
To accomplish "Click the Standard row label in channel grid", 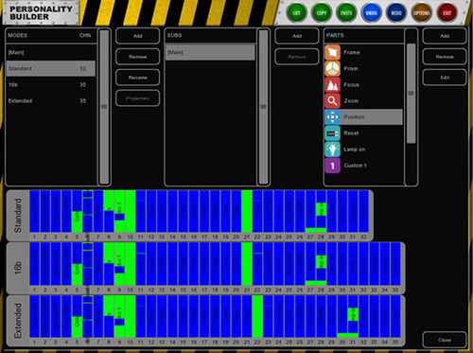I will pos(18,216).
